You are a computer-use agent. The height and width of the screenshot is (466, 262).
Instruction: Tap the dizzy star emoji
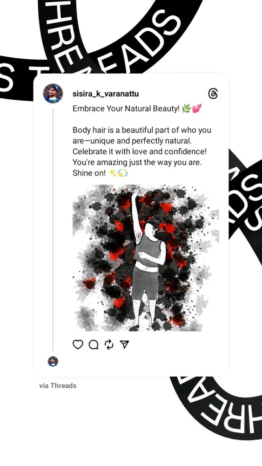tap(123, 173)
